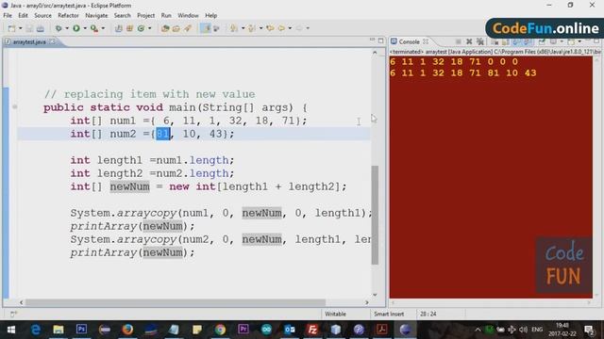The width and height of the screenshot is (604, 339).
Task: Open the New Java Class dropdown arrow
Action: tap(149, 28)
